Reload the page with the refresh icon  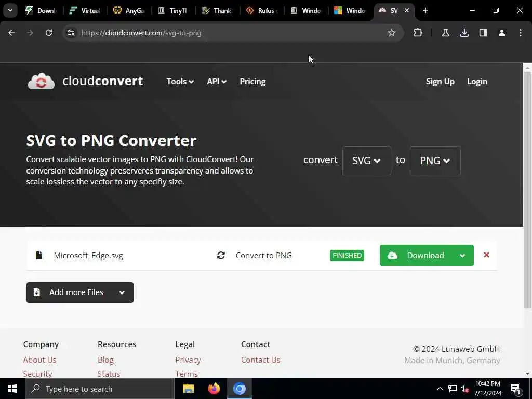(49, 33)
